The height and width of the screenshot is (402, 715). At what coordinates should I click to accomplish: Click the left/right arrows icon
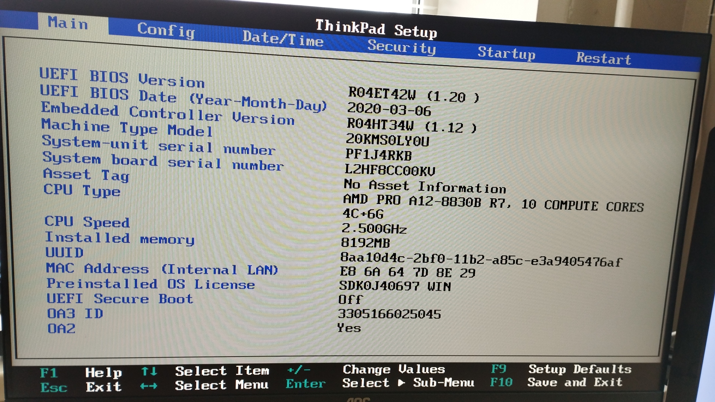point(149,386)
